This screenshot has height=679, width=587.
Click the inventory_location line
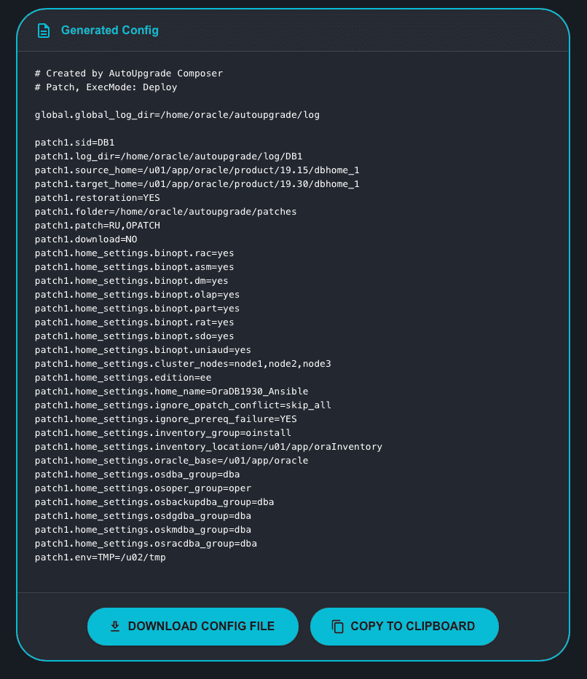coord(208,447)
